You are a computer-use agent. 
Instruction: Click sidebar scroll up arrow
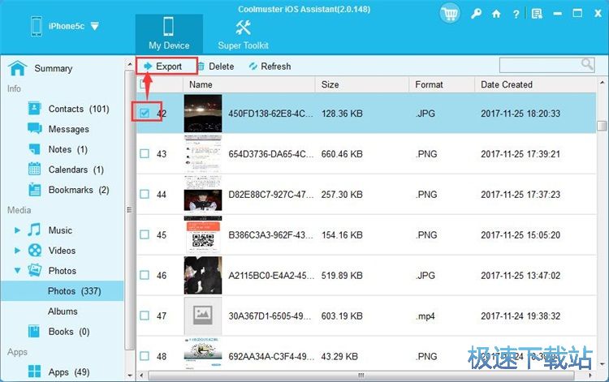click(x=130, y=64)
